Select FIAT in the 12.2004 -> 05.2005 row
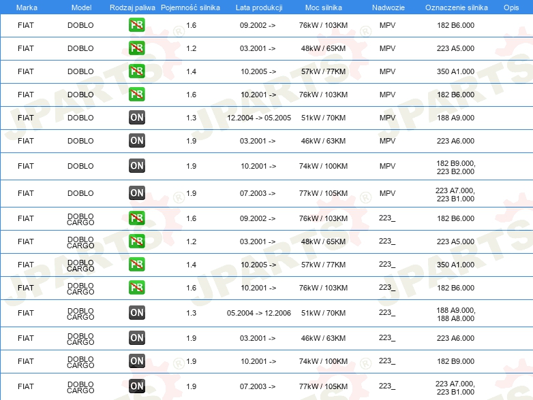This screenshot has width=533, height=400. (26, 118)
